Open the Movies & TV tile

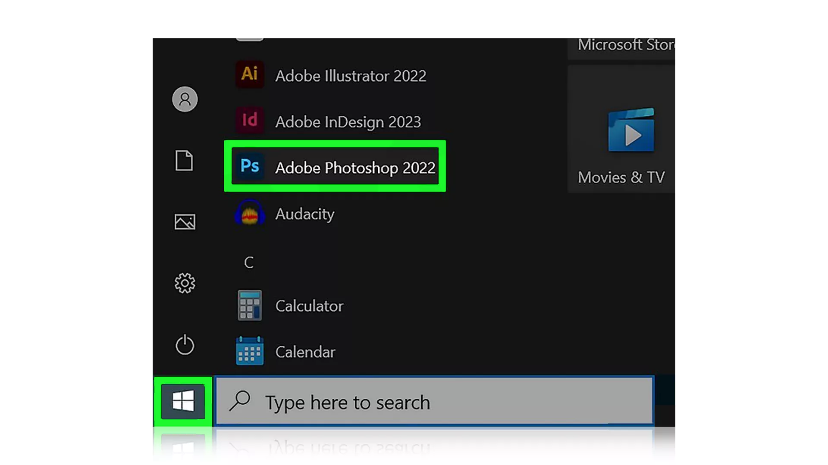coord(621,129)
